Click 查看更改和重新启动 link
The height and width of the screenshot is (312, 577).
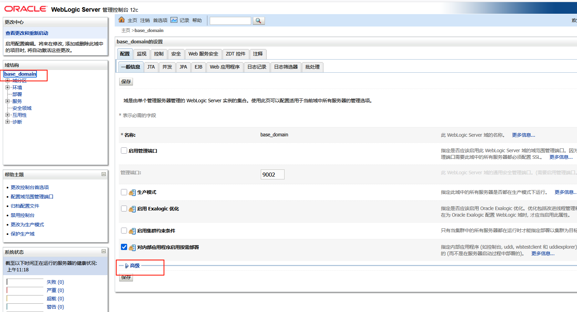(27, 33)
